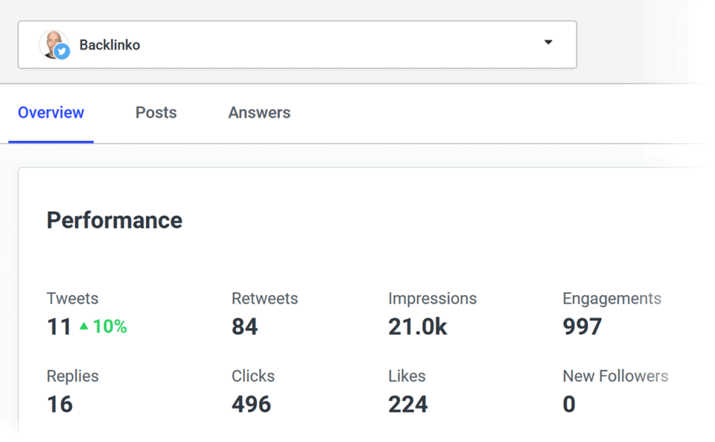Click the Tweets metric value 11
The image size is (715, 442).
(59, 326)
